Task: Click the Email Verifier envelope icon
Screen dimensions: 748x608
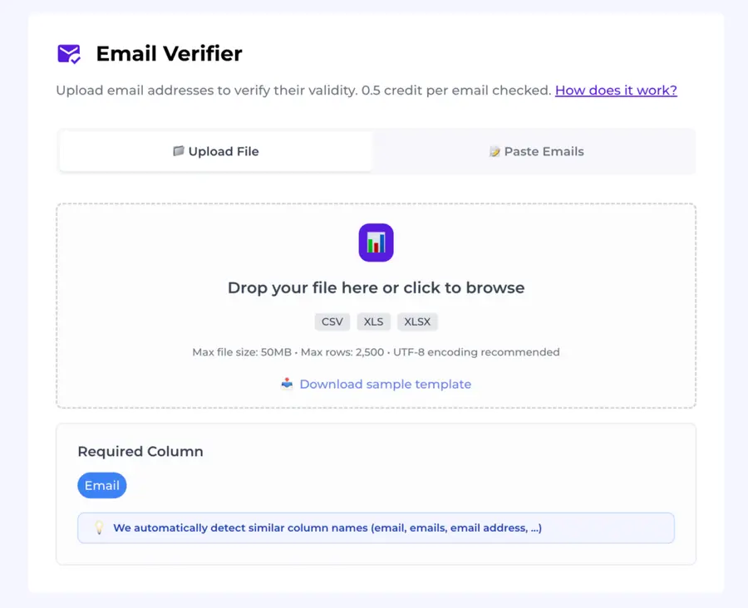Action: [70, 52]
